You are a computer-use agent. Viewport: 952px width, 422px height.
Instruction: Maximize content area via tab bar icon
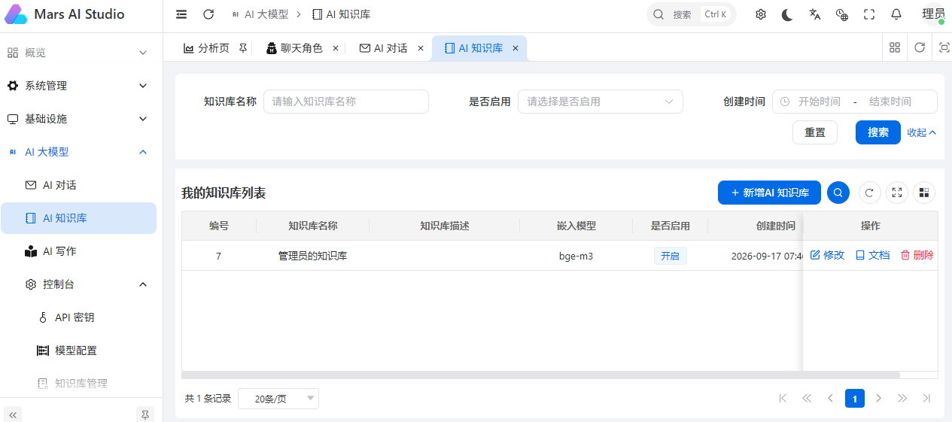pos(944,47)
